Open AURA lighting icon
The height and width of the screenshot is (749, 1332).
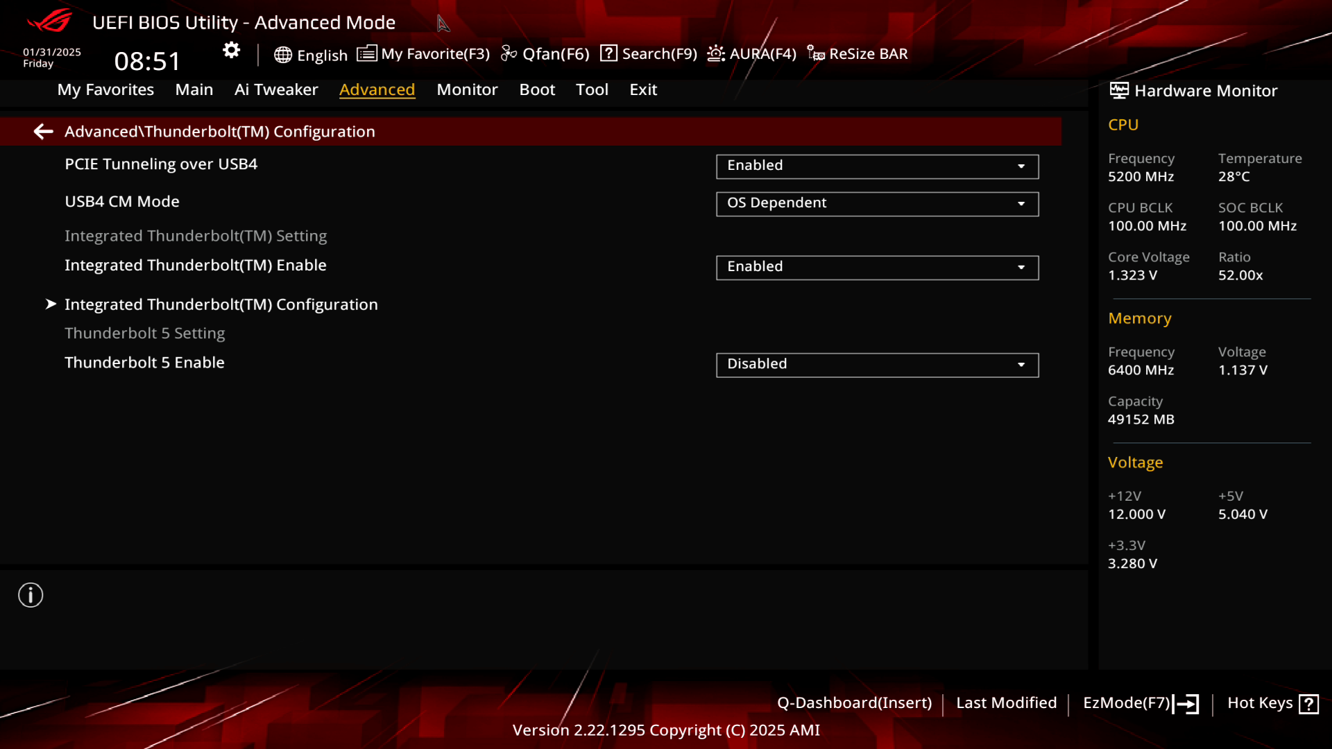(x=716, y=53)
